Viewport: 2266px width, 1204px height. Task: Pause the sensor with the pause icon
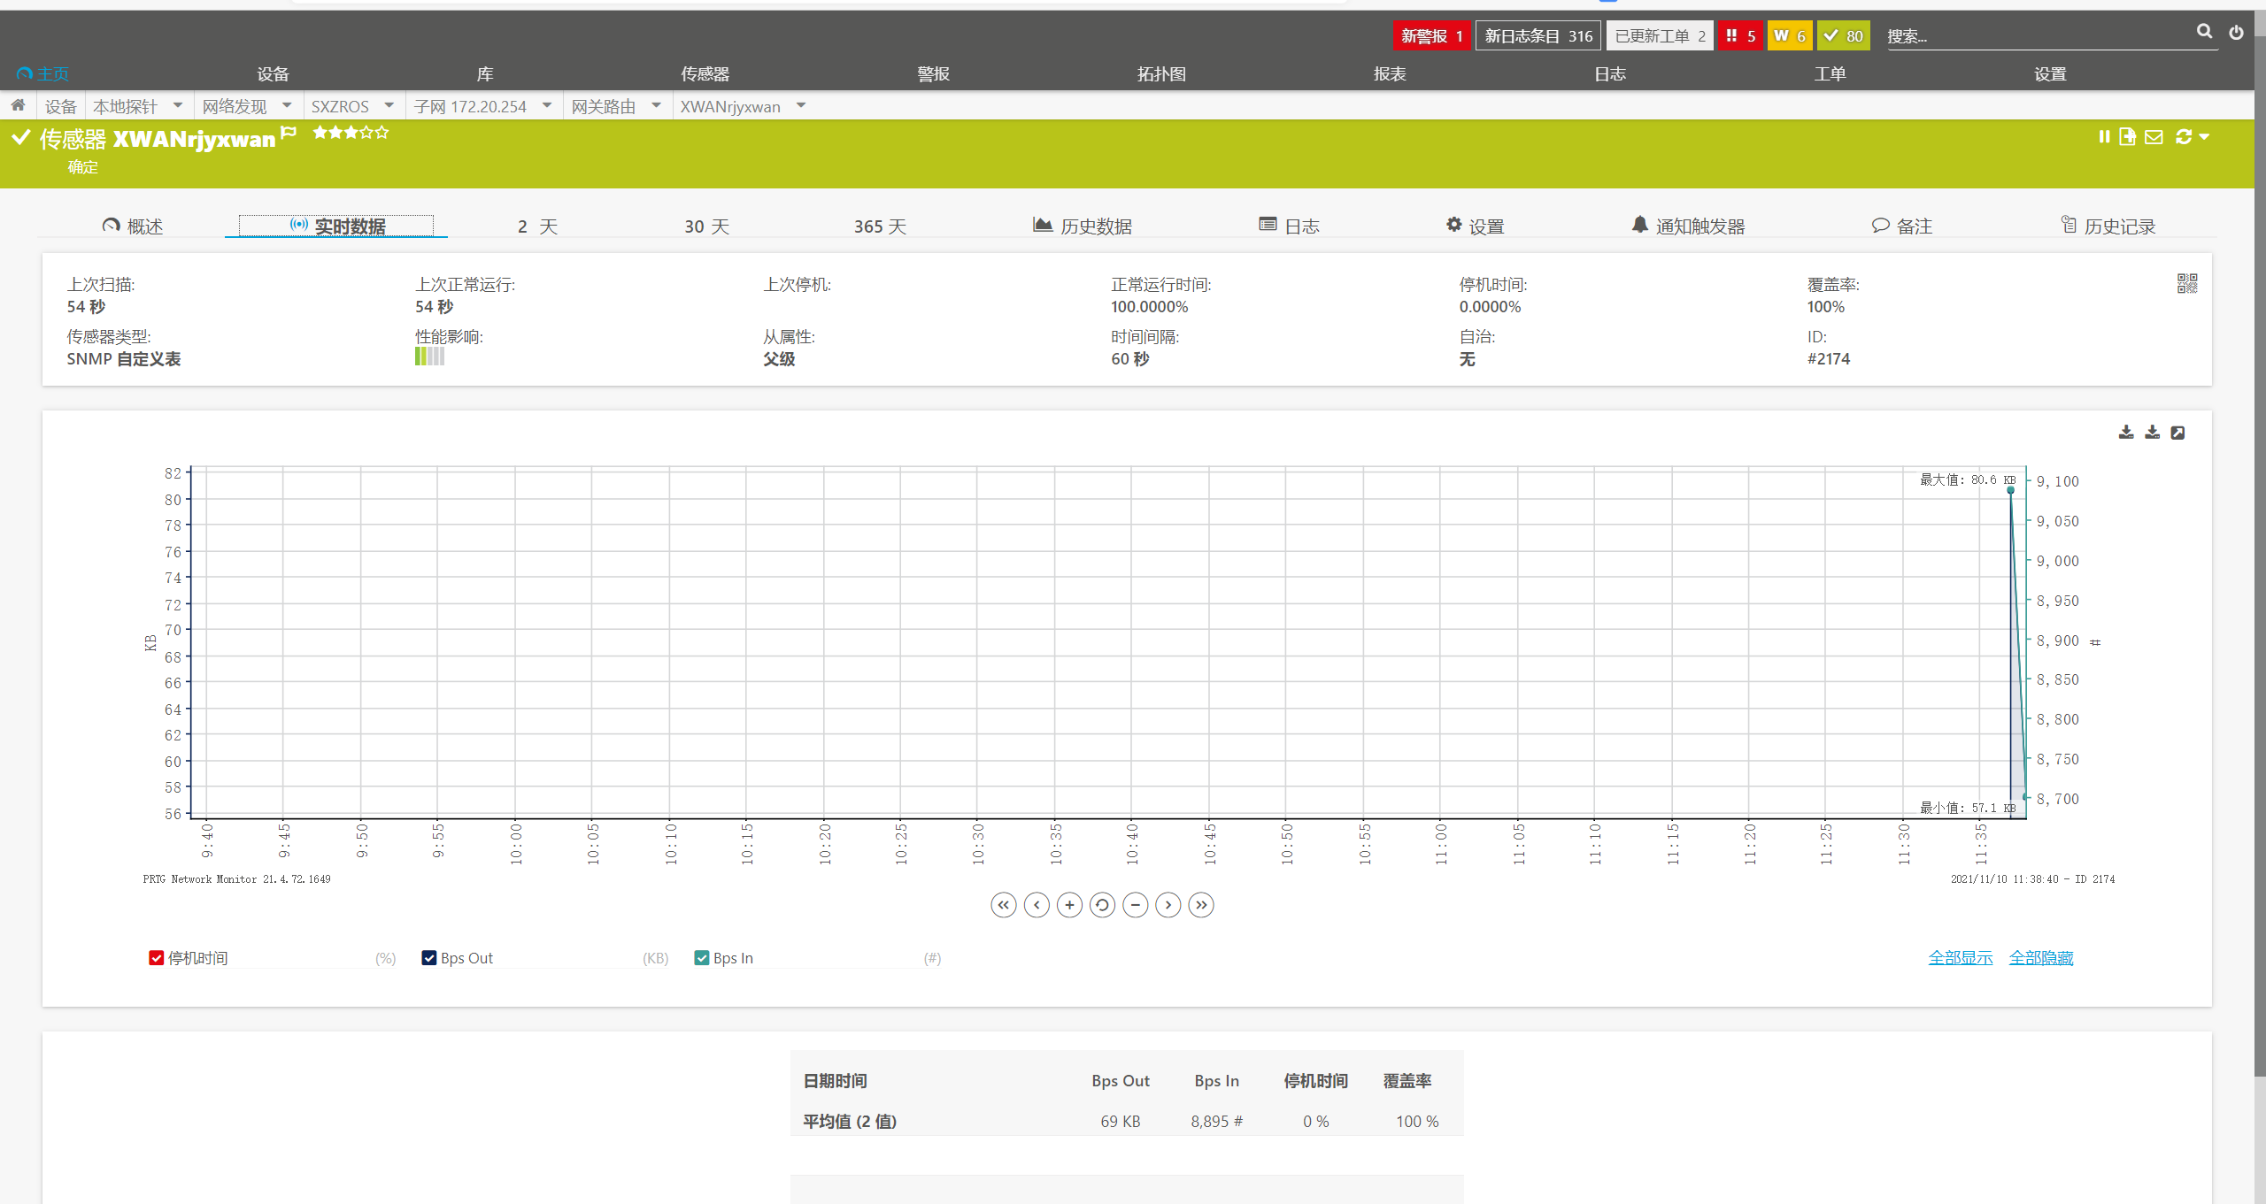tap(2104, 136)
